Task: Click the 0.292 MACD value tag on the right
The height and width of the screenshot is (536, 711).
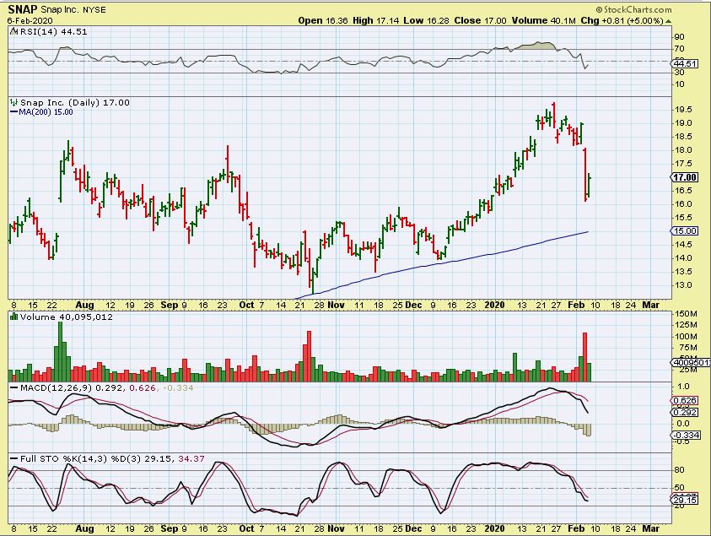Action: [685, 412]
